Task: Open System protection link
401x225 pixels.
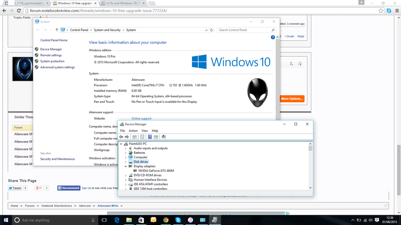Action: pyautogui.click(x=52, y=61)
